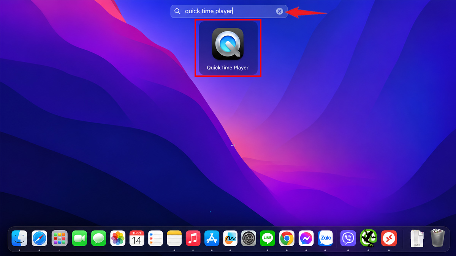Open Photos from the Dock
Screen dimensions: 456x256
(118, 238)
